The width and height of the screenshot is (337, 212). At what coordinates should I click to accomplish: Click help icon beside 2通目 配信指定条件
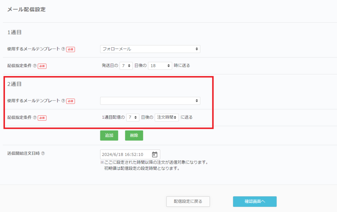tap(35, 118)
